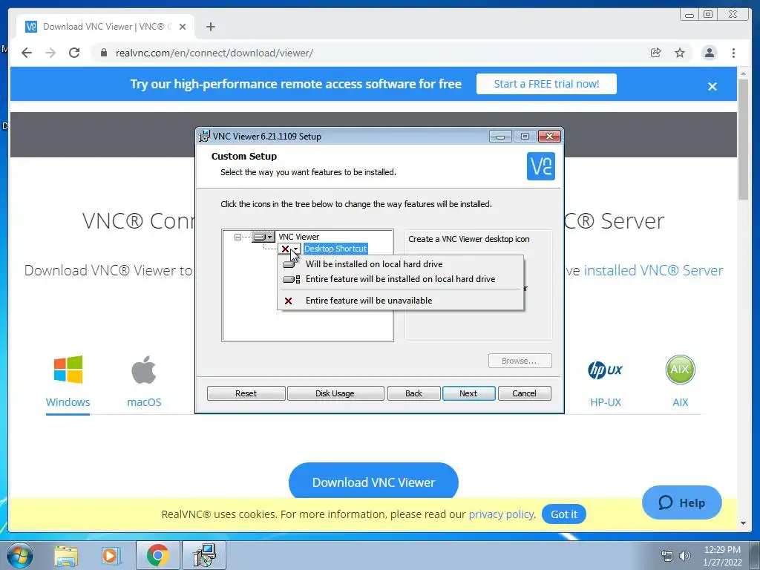760x570 pixels.
Task: Choose 'Entire feature will be installed on local hard drive'
Action: (400, 279)
